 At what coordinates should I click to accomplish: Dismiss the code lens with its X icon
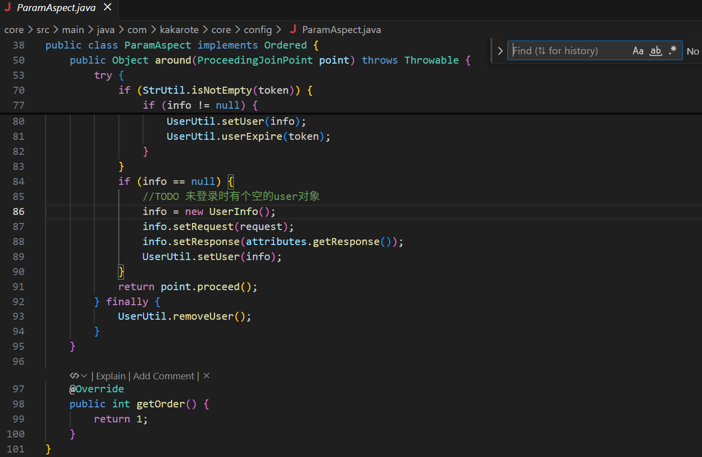tap(206, 376)
